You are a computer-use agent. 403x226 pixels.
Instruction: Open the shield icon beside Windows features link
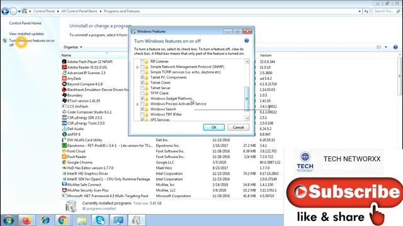click(5, 41)
